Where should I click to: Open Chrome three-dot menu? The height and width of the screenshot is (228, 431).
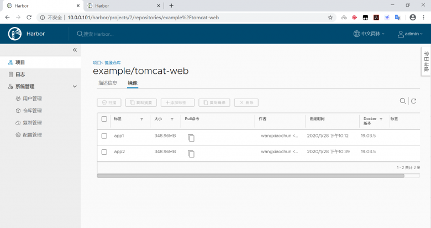click(424, 17)
